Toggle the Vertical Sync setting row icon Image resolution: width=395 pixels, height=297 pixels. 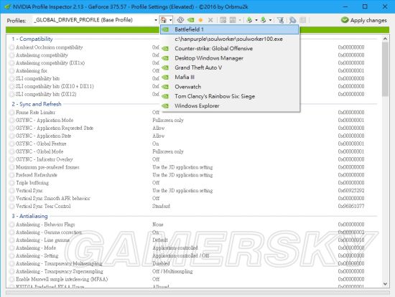11,191
